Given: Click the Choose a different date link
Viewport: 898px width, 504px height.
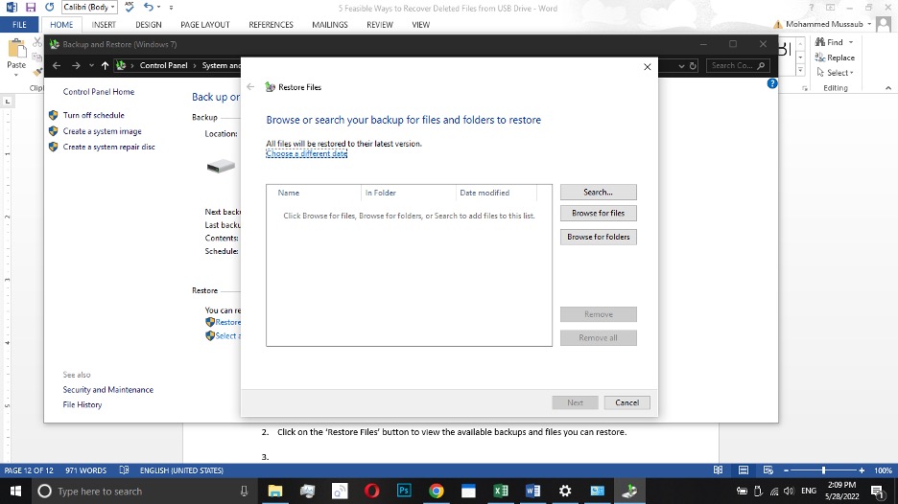Looking at the screenshot, I should pos(306,153).
